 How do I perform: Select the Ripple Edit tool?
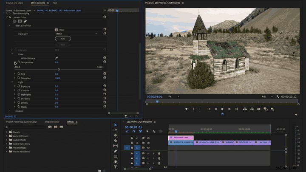[116, 135]
